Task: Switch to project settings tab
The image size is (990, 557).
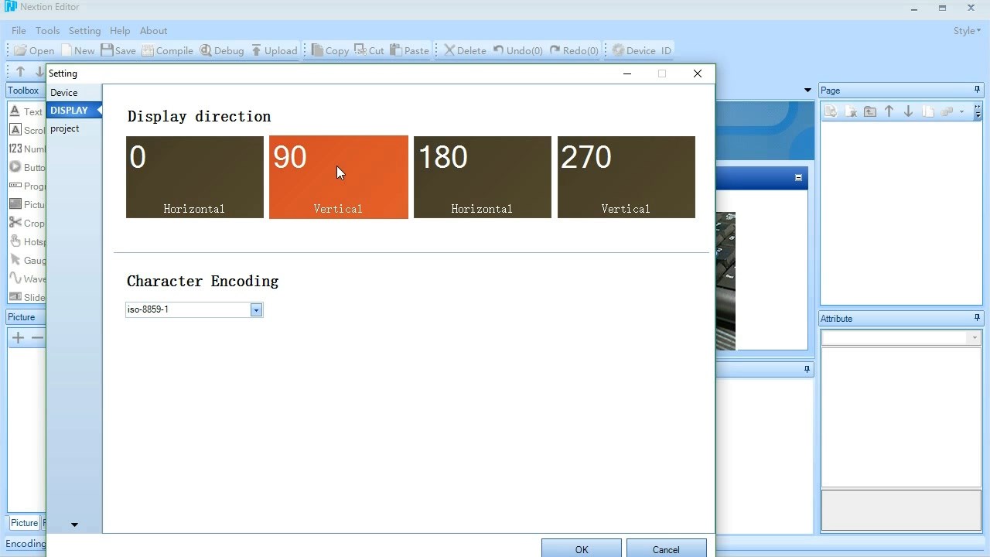Action: [73, 128]
